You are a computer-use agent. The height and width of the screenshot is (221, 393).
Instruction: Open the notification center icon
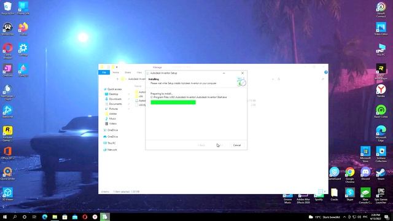(x=387, y=217)
